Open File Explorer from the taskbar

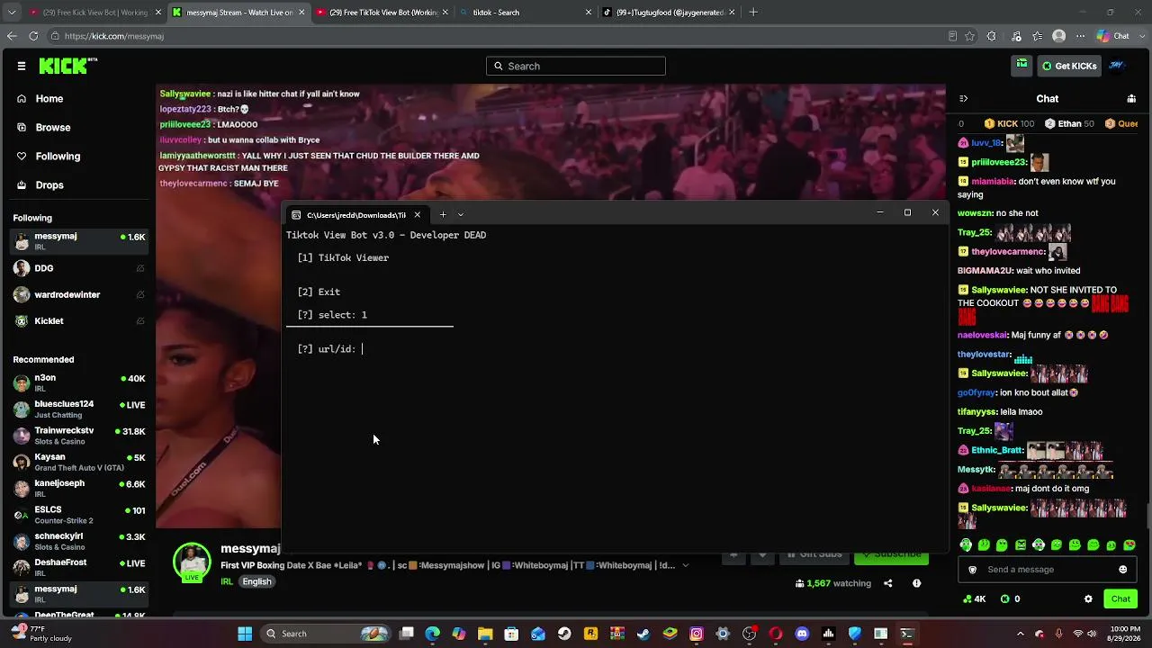coord(485,634)
